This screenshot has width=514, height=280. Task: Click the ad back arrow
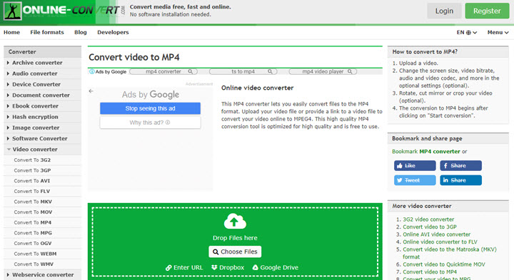[x=91, y=91]
